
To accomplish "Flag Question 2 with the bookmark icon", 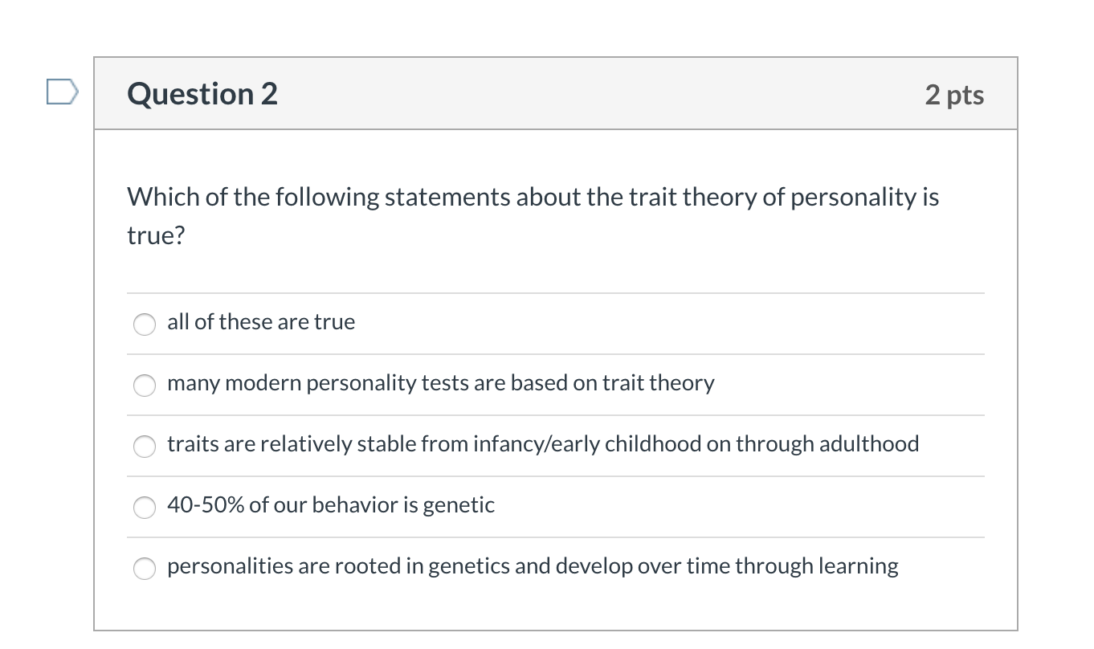I will pos(62,92).
